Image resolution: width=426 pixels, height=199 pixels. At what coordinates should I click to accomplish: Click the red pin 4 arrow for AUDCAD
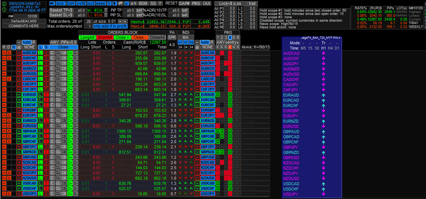(230, 53)
